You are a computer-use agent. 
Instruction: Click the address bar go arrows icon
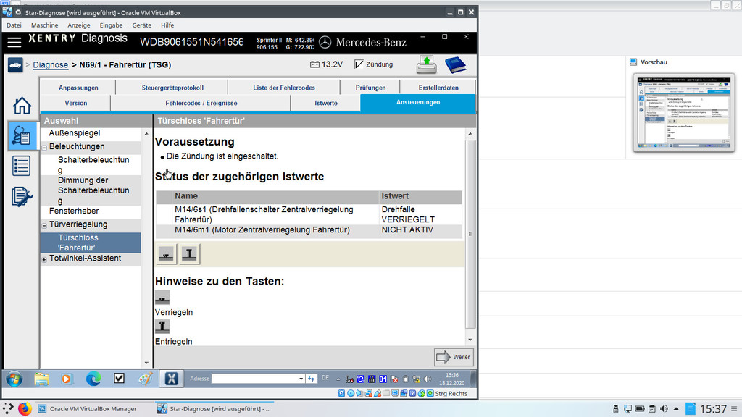(311, 379)
